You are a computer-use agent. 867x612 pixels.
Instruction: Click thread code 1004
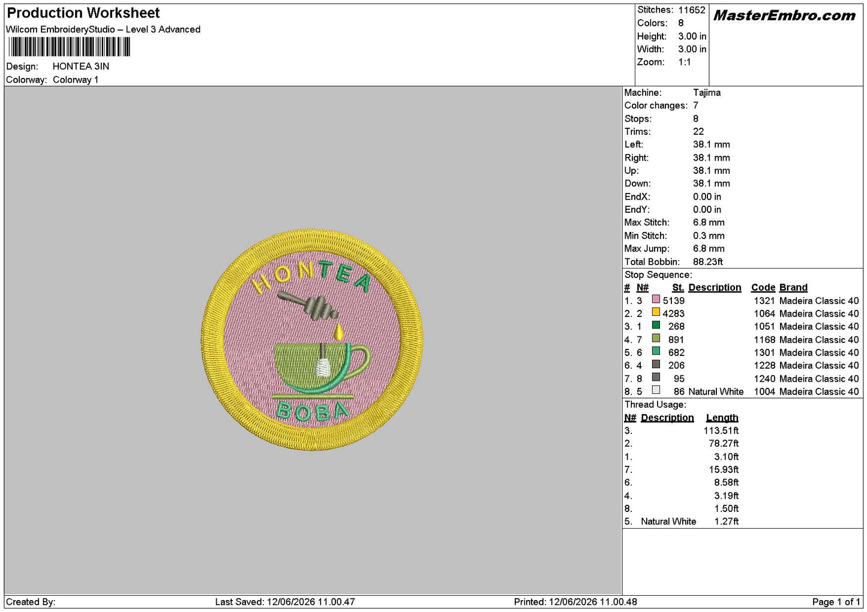click(x=764, y=391)
